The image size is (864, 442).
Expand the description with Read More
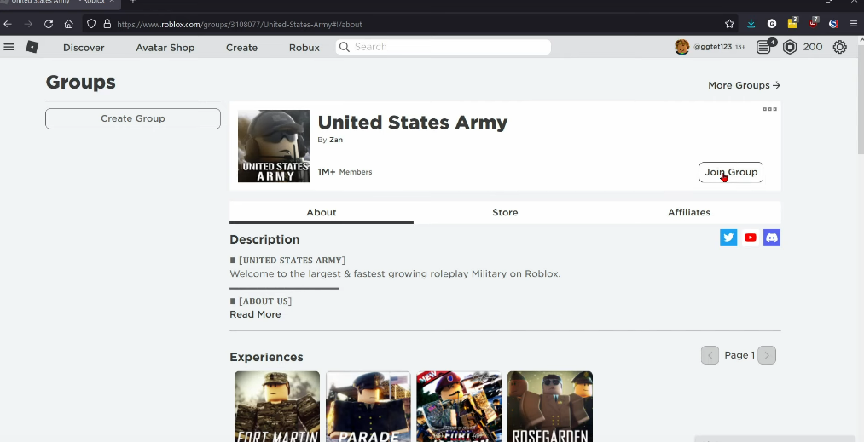point(255,314)
